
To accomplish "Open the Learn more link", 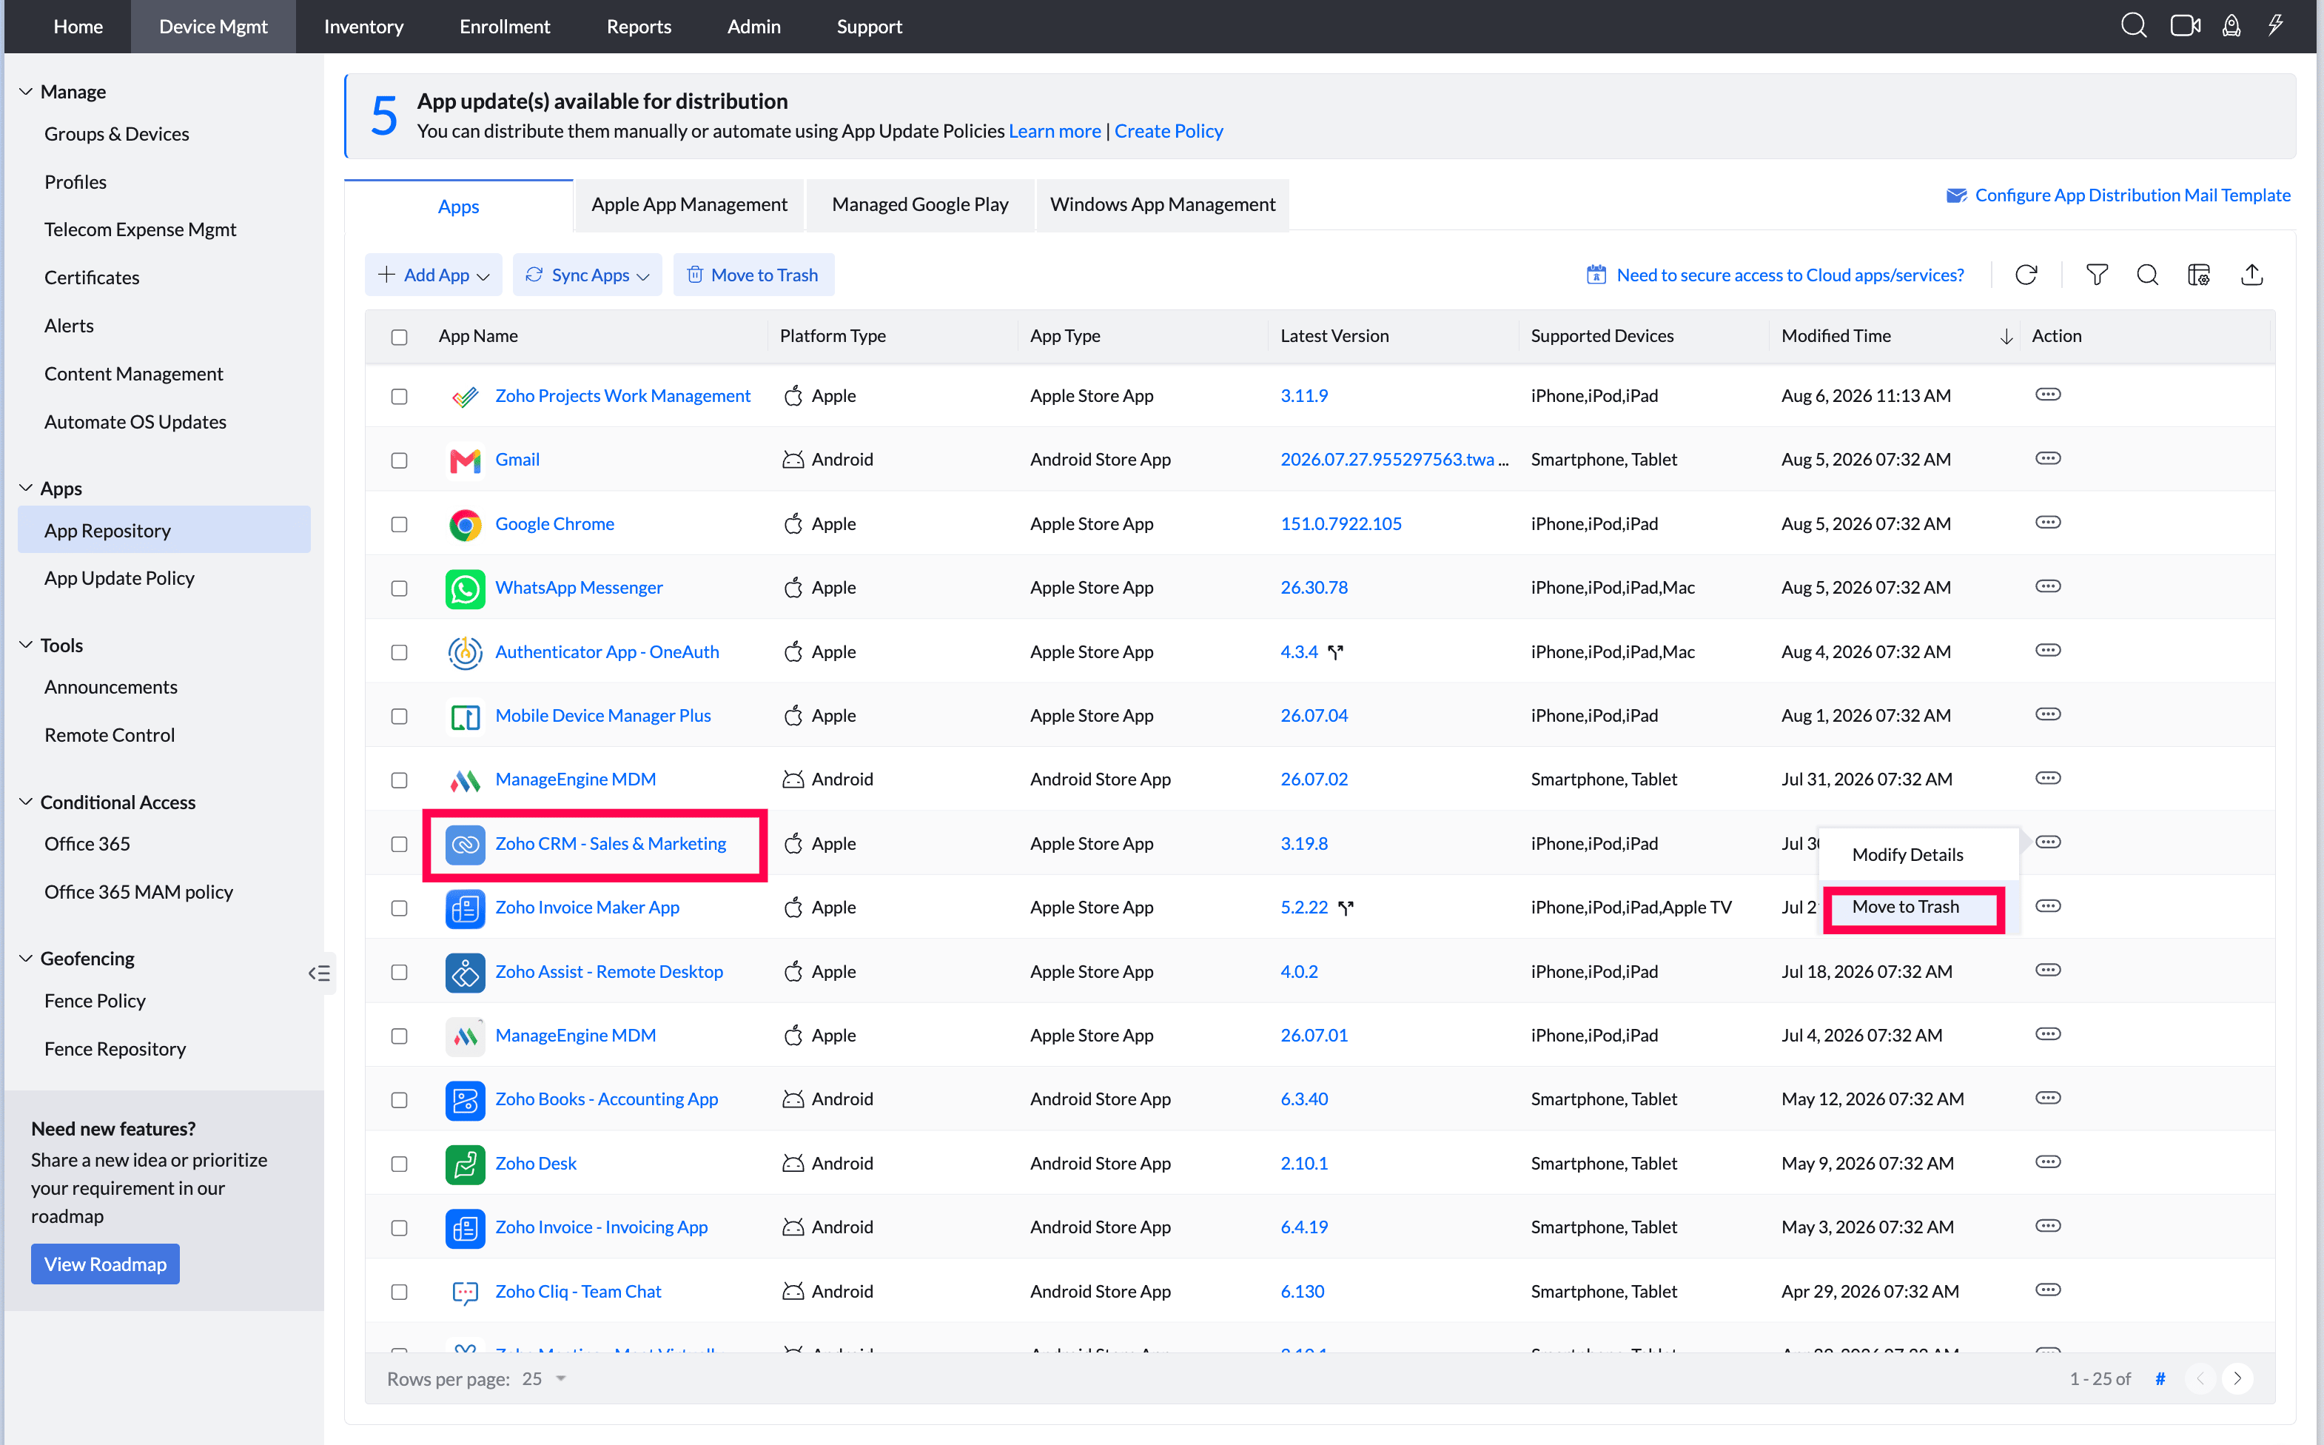I will tap(1055, 131).
